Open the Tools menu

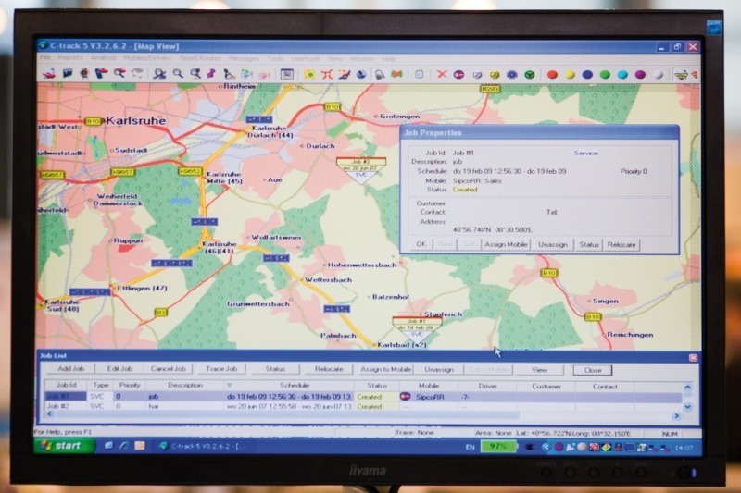[x=275, y=58]
